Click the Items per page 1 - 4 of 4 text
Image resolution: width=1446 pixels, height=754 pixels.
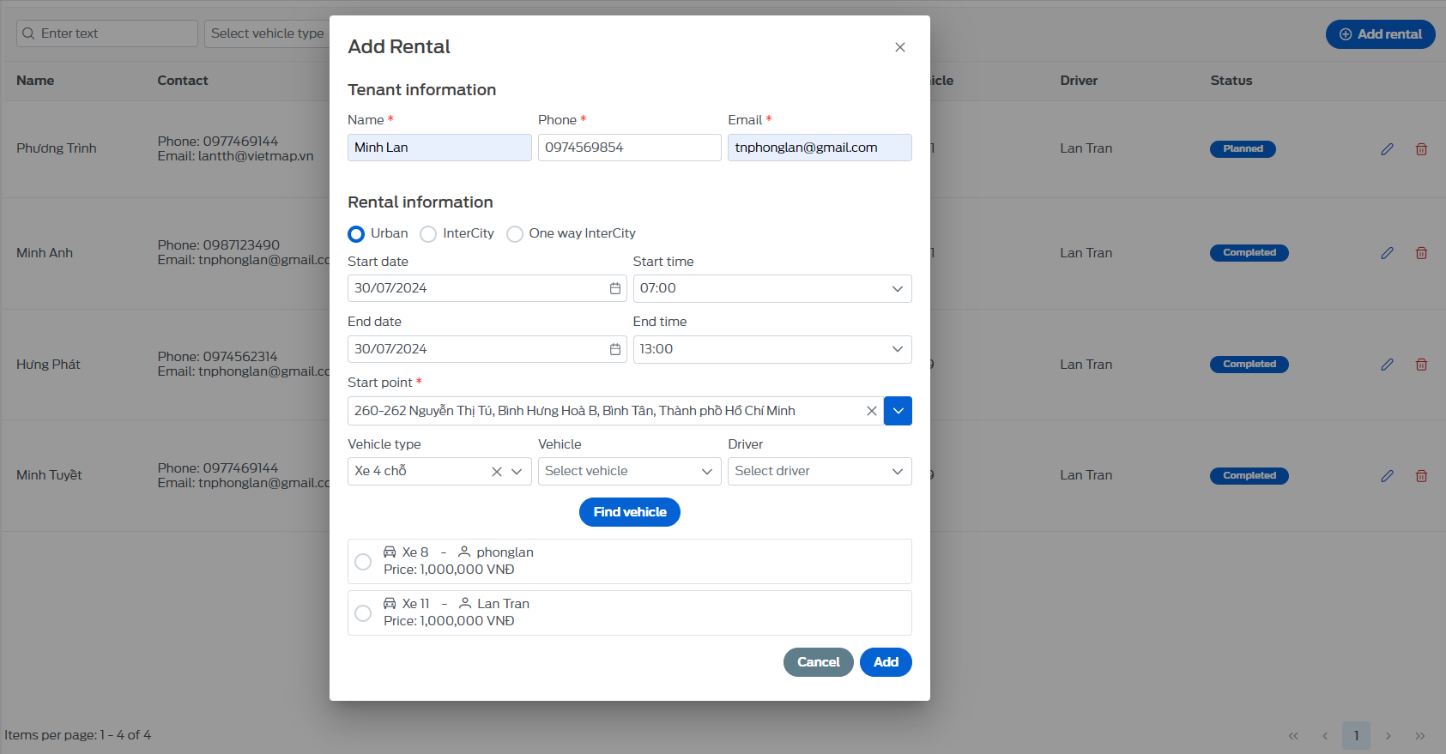(x=77, y=735)
